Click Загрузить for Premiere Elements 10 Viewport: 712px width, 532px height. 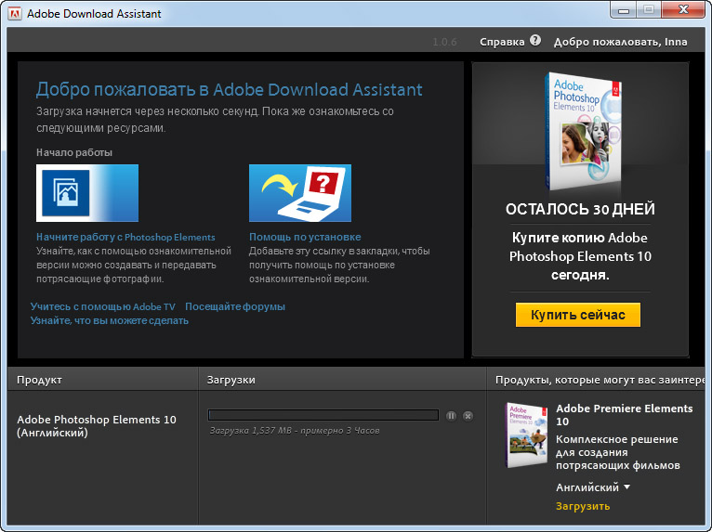click(x=583, y=506)
